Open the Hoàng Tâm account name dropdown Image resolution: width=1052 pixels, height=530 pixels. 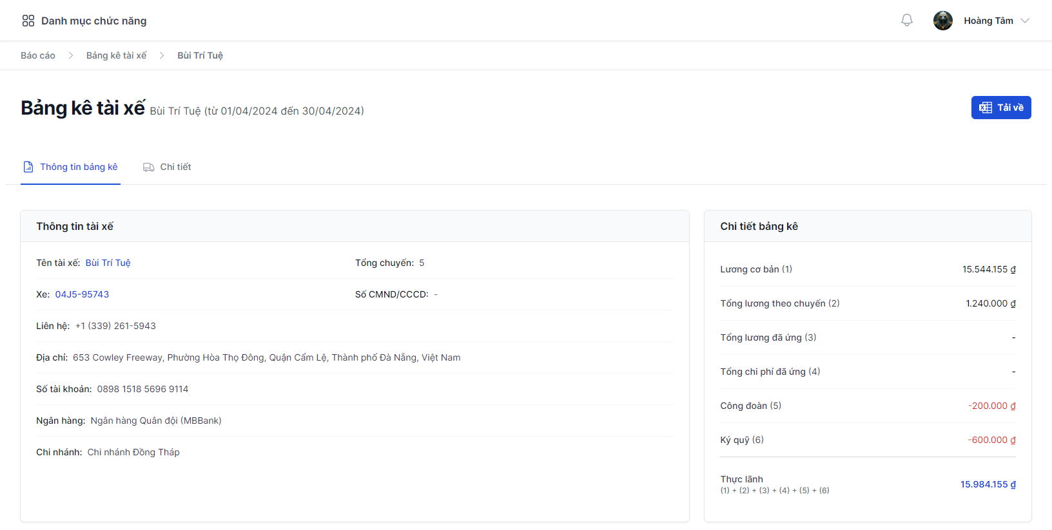tap(988, 21)
